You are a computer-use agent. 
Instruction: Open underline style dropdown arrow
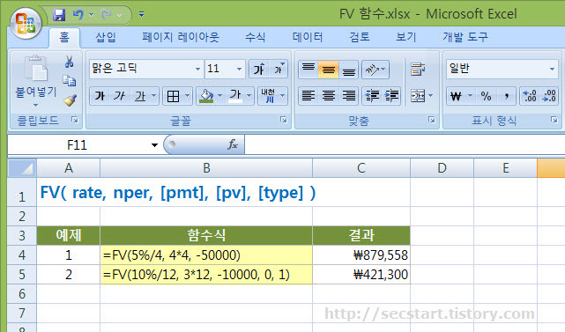point(154,96)
